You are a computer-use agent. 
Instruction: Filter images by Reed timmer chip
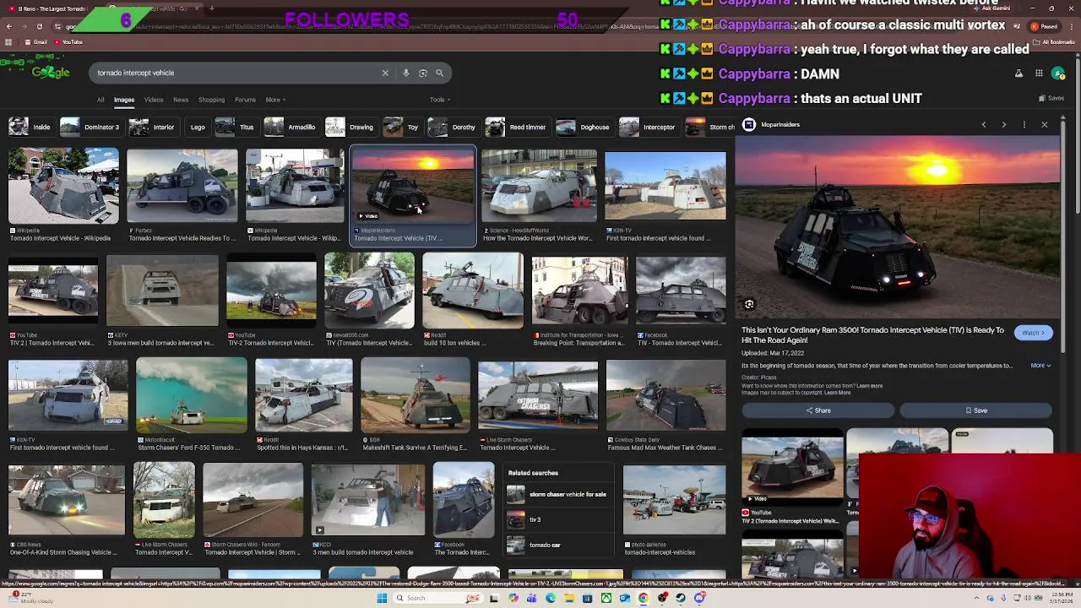coord(517,128)
